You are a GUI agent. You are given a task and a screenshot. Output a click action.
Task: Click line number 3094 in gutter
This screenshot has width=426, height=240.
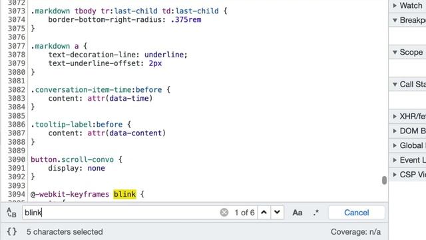tap(16, 194)
